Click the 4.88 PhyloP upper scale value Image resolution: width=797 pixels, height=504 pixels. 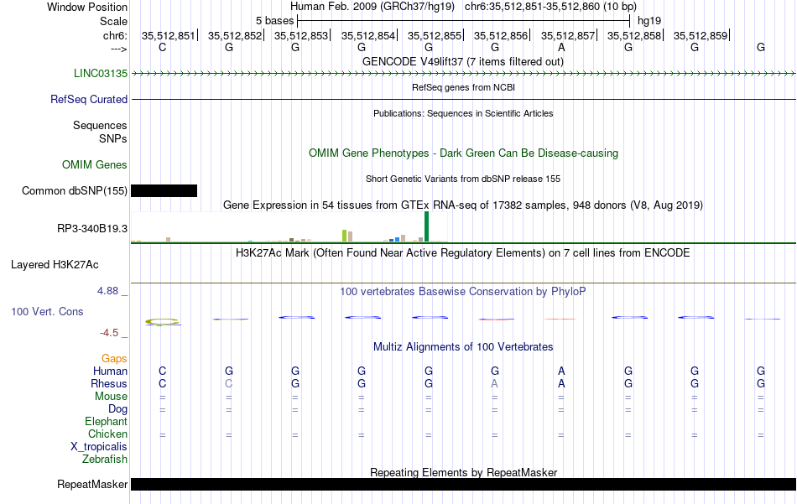coord(107,291)
